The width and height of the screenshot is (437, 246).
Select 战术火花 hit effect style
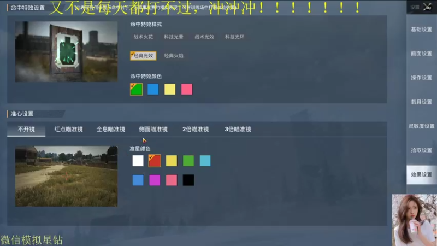pos(143,37)
